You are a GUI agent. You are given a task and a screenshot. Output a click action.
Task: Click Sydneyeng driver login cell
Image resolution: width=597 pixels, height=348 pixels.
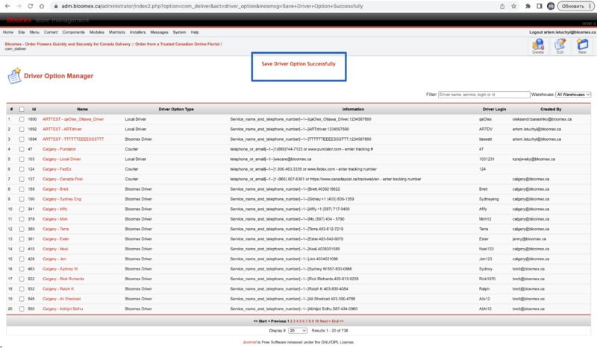click(x=489, y=199)
